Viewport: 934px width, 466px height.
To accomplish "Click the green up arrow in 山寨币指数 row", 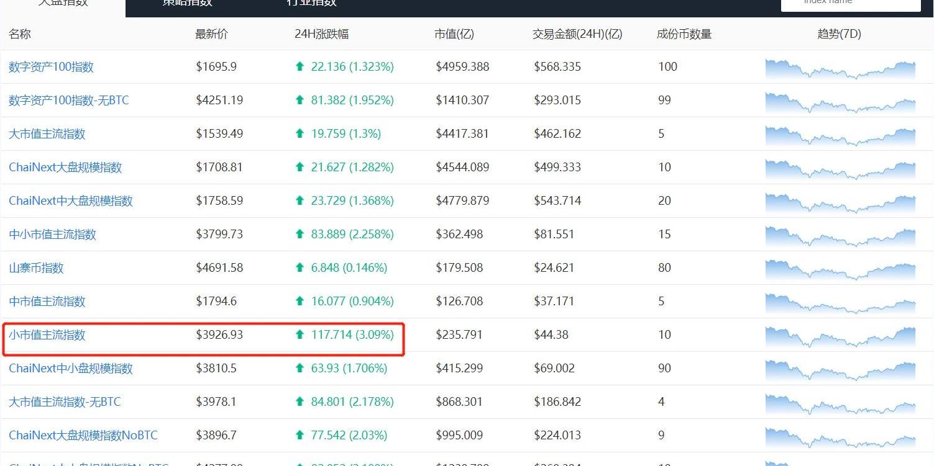I will click(x=300, y=268).
